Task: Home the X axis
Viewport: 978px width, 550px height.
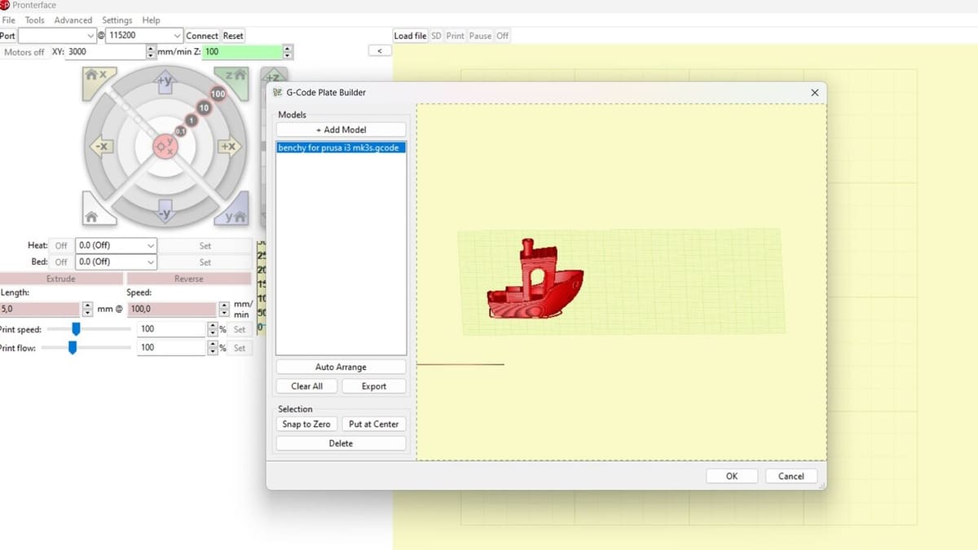Action: pos(98,80)
